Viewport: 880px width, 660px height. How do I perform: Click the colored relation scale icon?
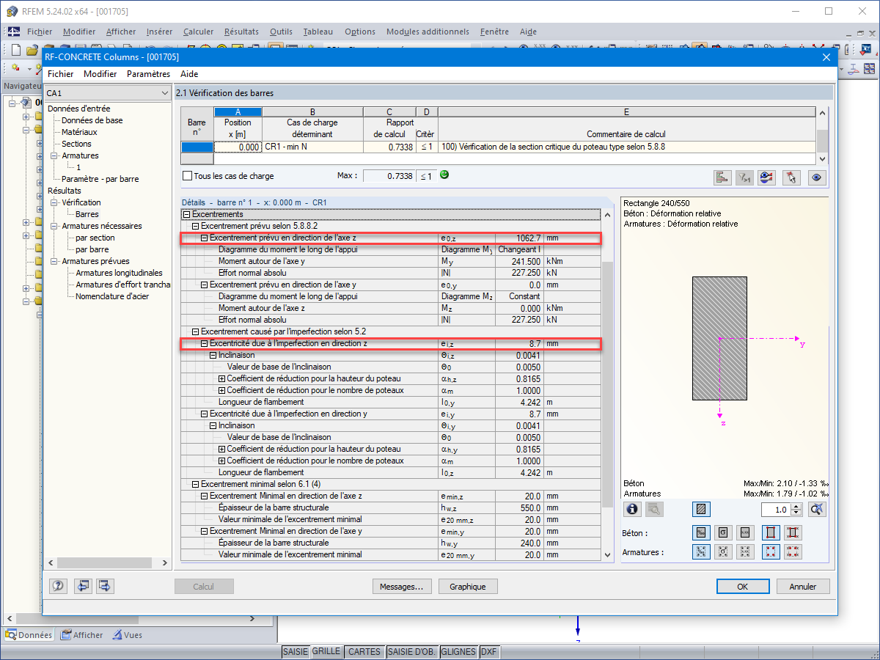768,177
